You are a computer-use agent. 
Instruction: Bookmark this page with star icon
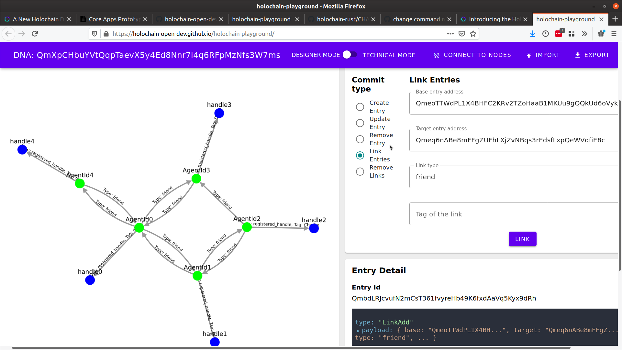[473, 34]
